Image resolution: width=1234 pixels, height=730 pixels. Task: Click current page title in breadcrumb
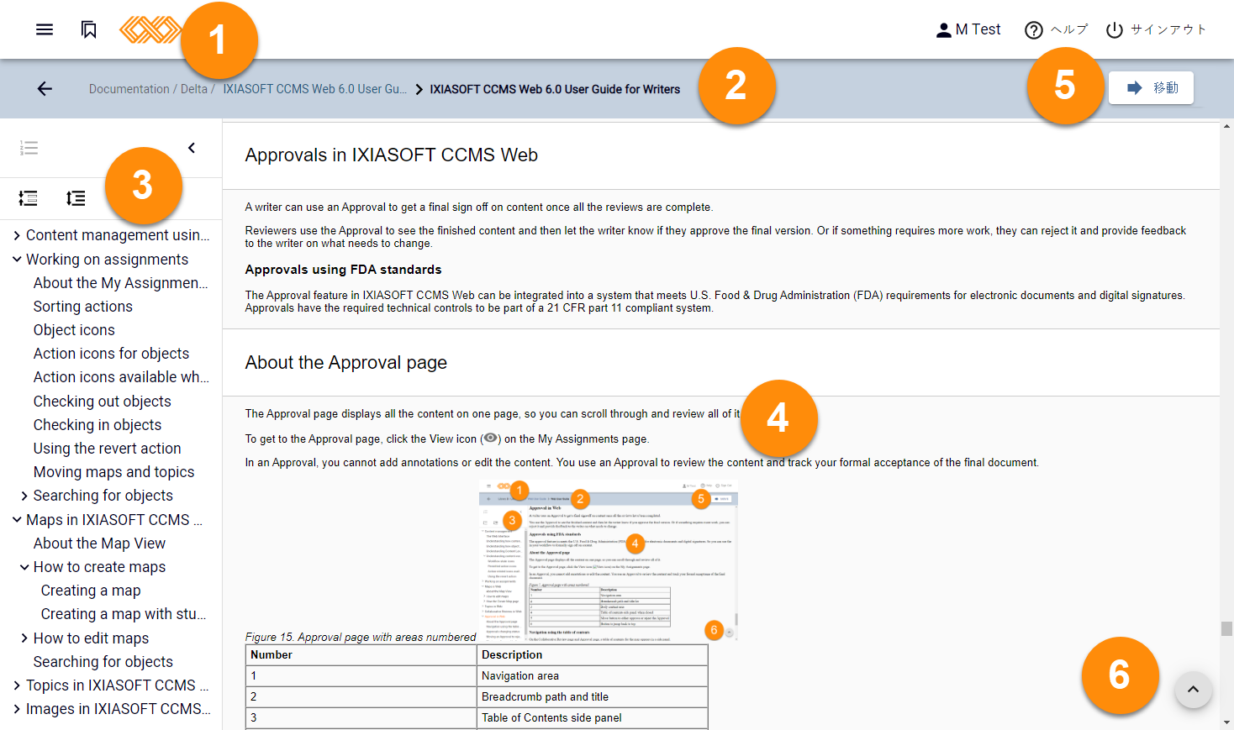(555, 89)
